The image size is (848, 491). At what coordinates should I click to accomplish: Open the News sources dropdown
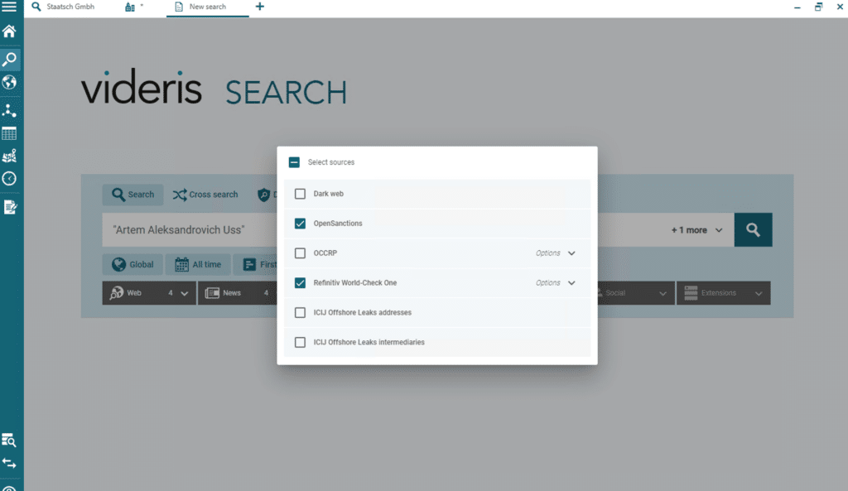pos(238,293)
